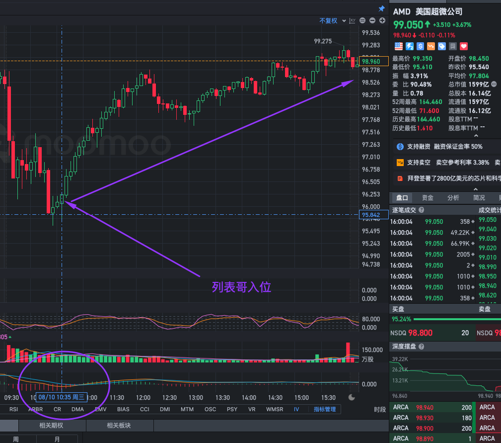501x443 pixels.
Task: Toggle the IV indicator
Action: coord(296,409)
